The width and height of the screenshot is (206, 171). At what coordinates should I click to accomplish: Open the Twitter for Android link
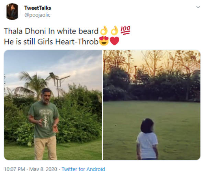coord(83,169)
